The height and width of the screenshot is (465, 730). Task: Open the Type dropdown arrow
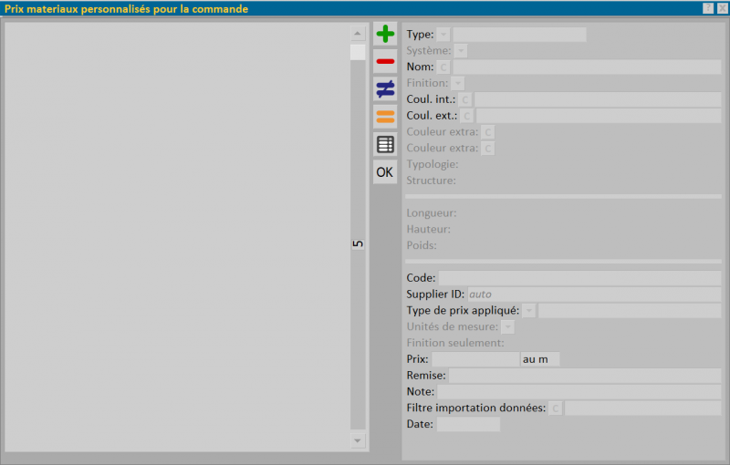coord(443,35)
